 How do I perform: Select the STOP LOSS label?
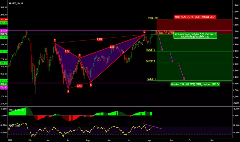pos(153,18)
